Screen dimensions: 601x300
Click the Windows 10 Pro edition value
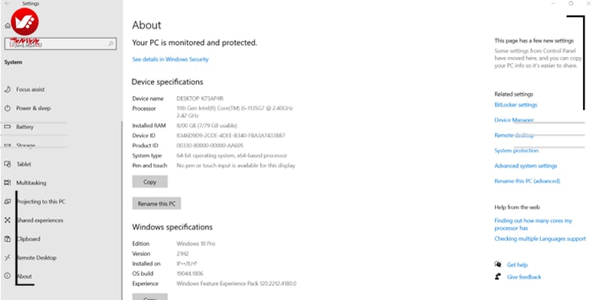195,244
